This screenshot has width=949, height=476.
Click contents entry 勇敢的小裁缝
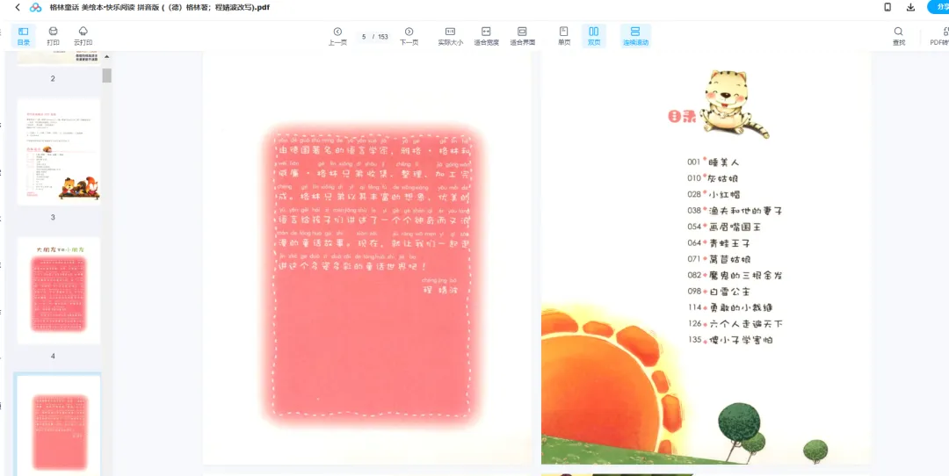(740, 307)
